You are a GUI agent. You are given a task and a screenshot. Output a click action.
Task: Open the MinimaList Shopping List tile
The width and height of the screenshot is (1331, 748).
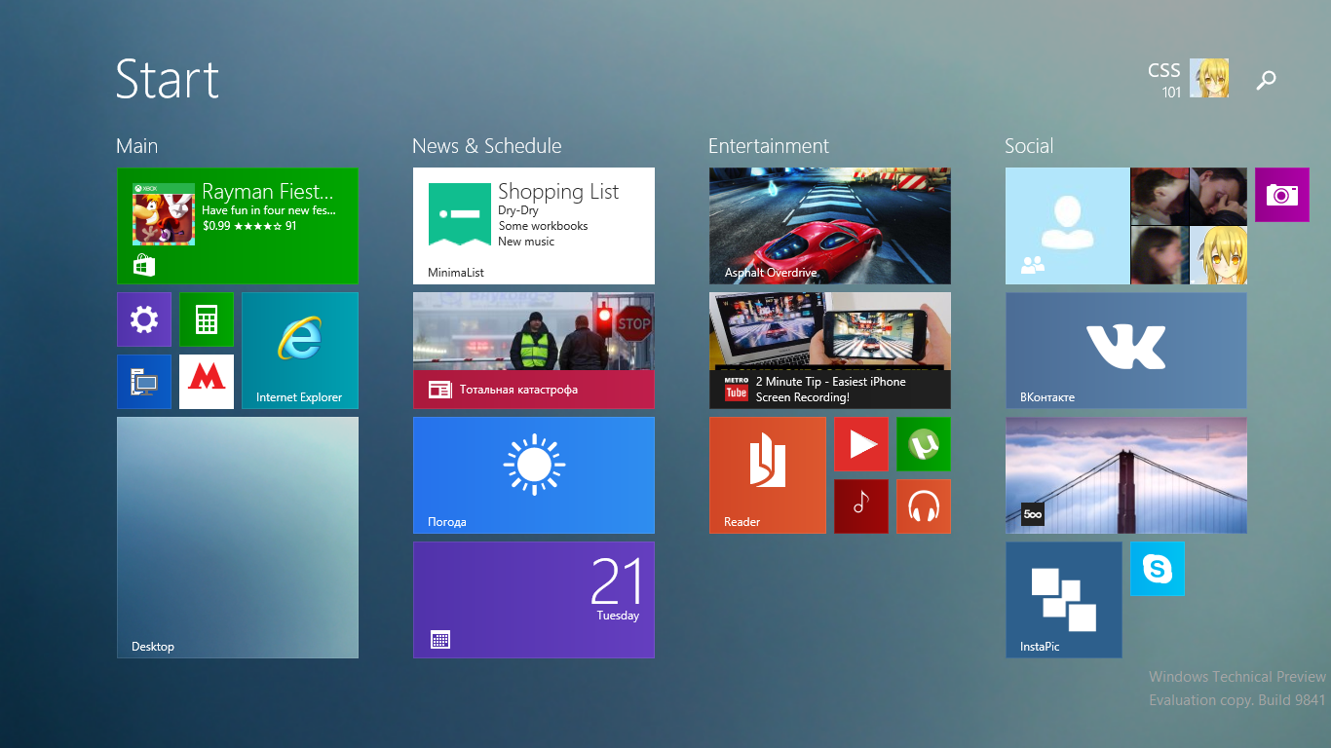534,226
